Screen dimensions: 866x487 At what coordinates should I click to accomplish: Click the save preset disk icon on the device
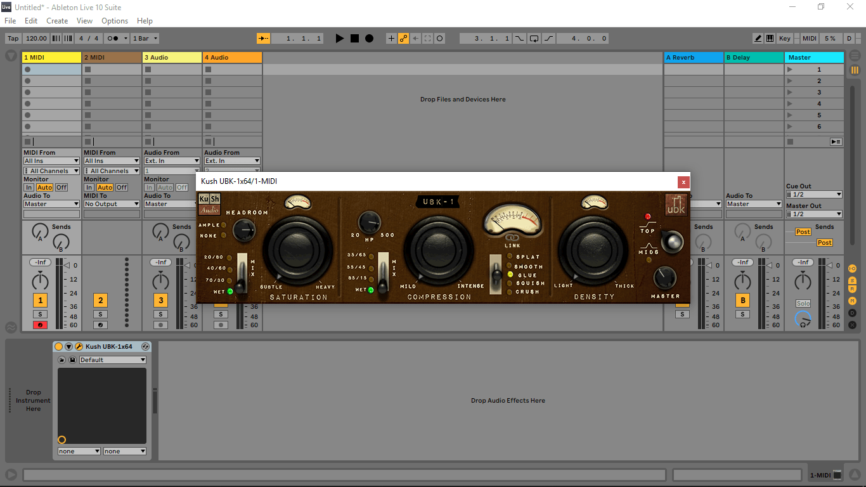[72, 360]
